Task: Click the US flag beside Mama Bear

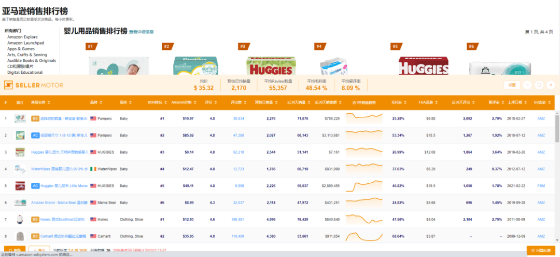Action: tap(93, 202)
